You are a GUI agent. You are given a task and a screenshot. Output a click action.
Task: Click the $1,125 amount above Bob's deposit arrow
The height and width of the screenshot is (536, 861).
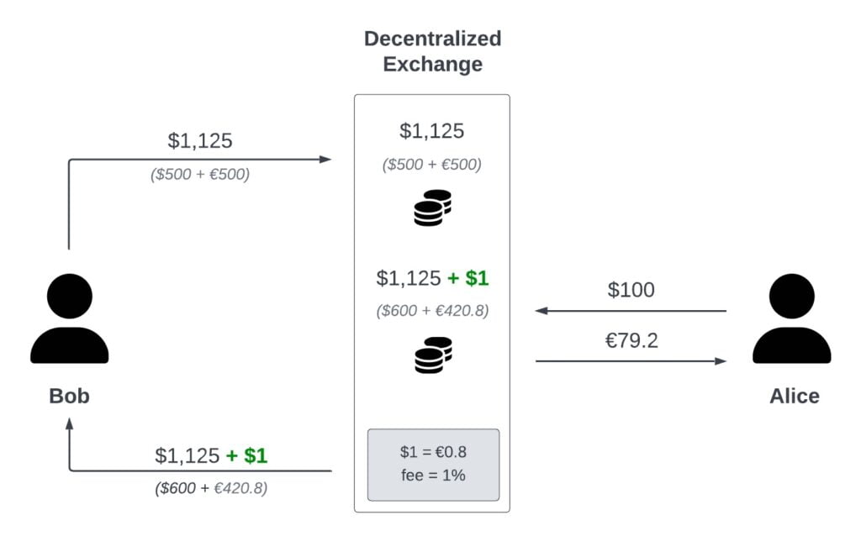click(200, 141)
